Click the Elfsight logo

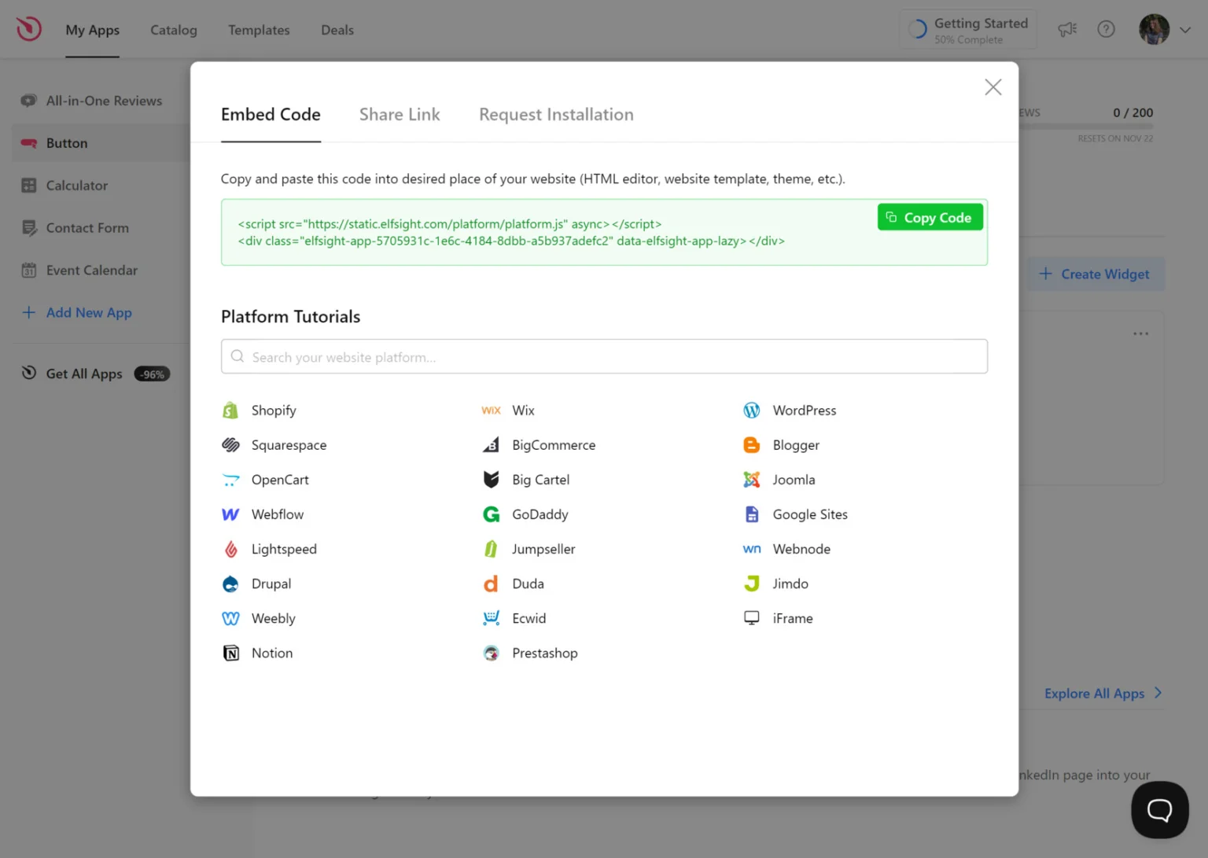tap(28, 29)
